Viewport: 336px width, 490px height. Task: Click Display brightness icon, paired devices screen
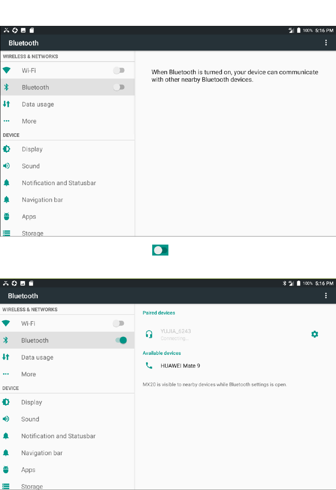6,402
